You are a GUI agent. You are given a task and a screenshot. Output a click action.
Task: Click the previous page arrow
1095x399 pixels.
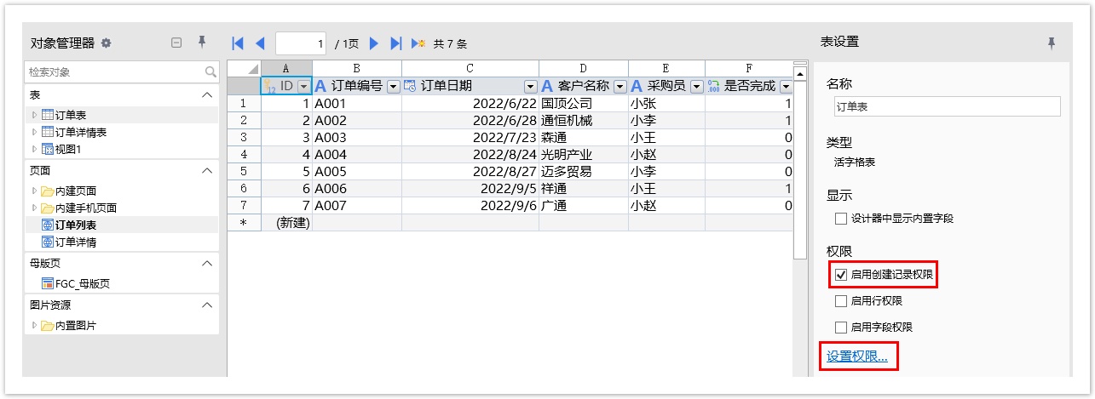tap(260, 43)
